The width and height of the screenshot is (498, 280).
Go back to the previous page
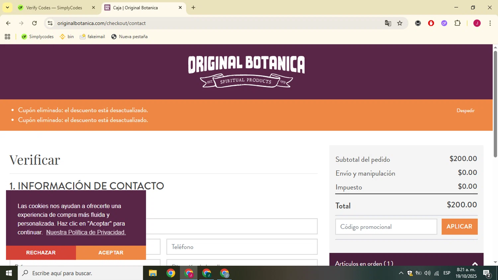(8, 23)
